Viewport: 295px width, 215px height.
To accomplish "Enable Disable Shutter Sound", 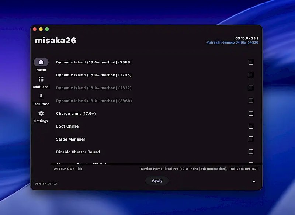I will (251, 152).
